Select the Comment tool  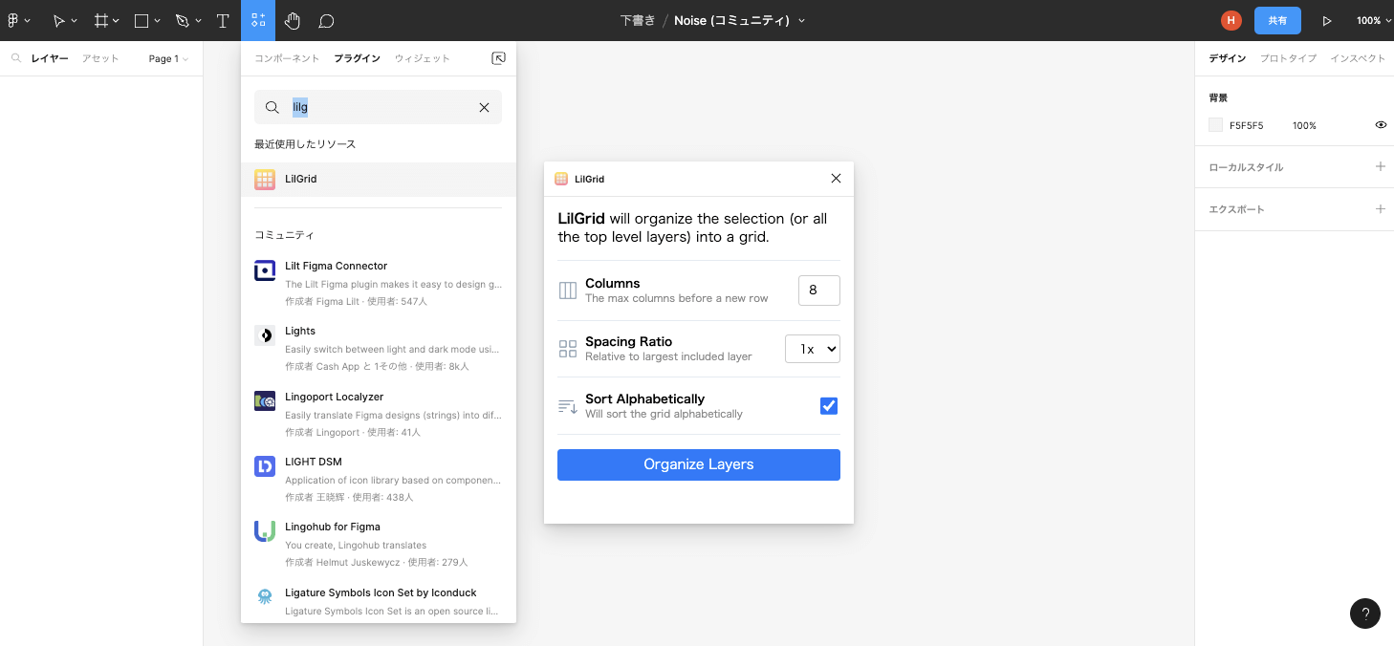coord(326,20)
